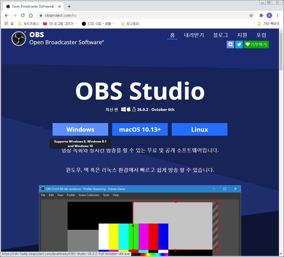This screenshot has width=284, height=257.
Task: Click the OBS logo in header
Action: 19,39
